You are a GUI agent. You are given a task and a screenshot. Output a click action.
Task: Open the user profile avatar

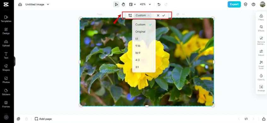pyautogui.click(x=262, y=4)
